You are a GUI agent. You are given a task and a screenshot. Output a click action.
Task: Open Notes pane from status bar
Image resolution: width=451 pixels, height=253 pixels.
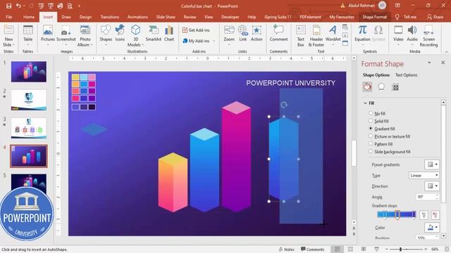(287, 249)
